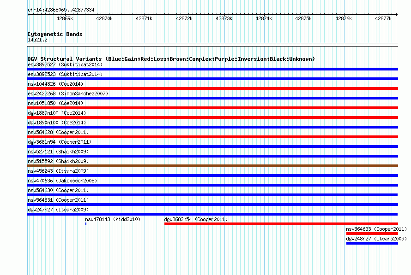Click the brown complex bar under nsv515592
Screen dimensions: 411x275
[212, 166]
